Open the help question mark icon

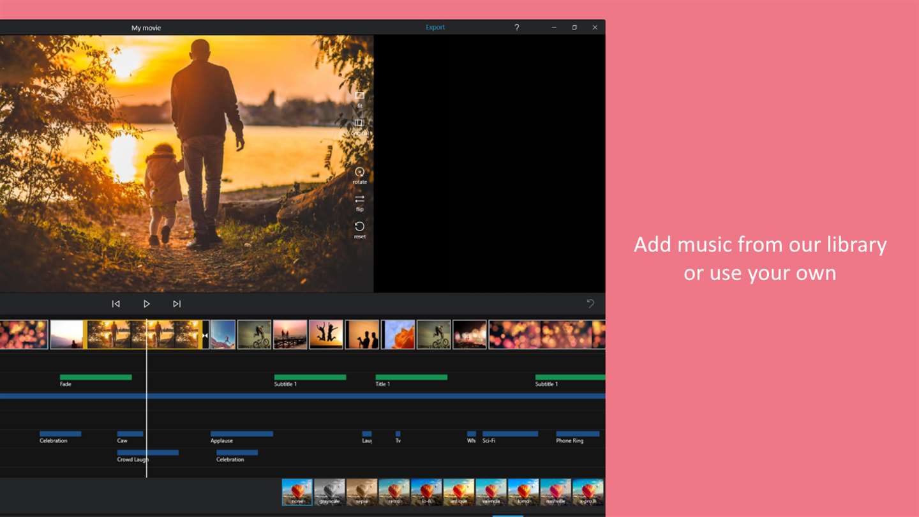coord(516,27)
